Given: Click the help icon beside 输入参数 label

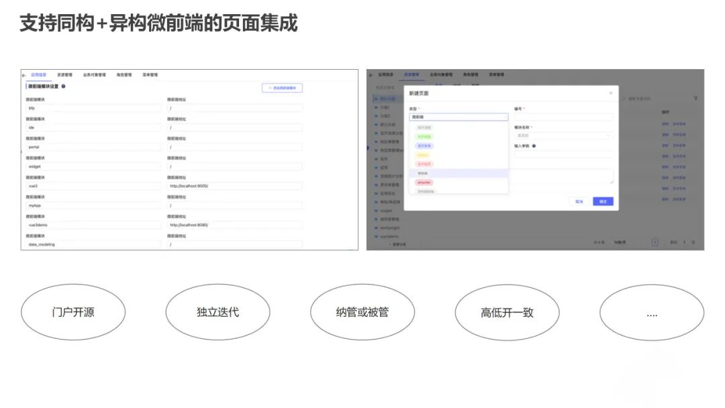Looking at the screenshot, I should tap(534, 146).
